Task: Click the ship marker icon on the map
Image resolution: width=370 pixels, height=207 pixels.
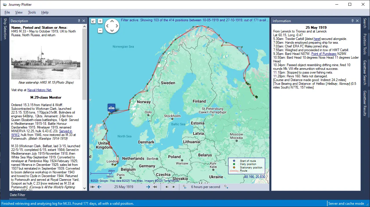Action: (x=111, y=108)
